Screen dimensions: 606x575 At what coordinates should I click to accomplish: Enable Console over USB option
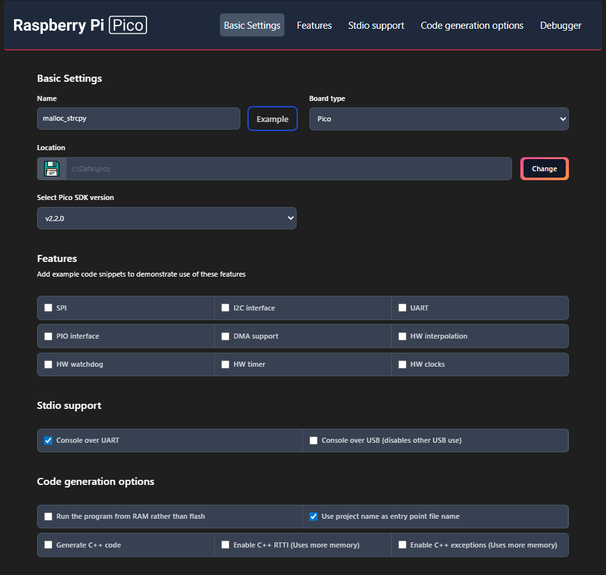314,440
